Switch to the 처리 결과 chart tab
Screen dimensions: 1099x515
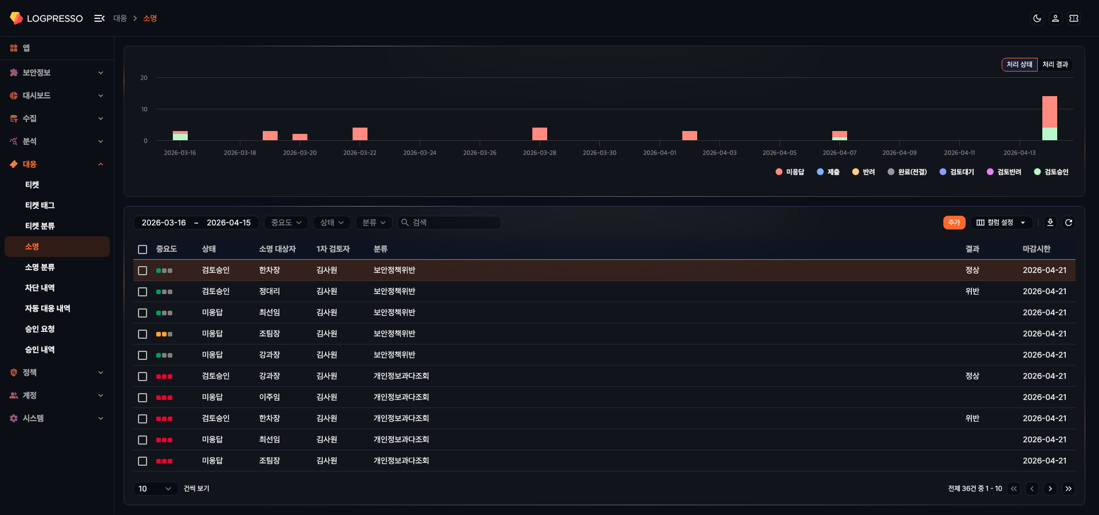1054,65
